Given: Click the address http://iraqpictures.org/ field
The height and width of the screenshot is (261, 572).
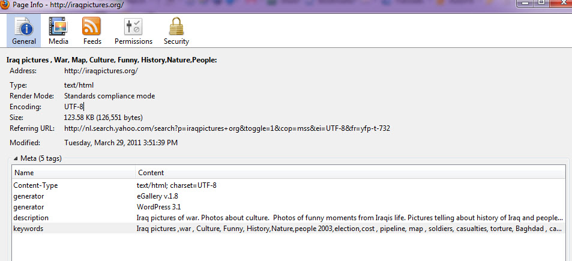Looking at the screenshot, I should click(101, 71).
